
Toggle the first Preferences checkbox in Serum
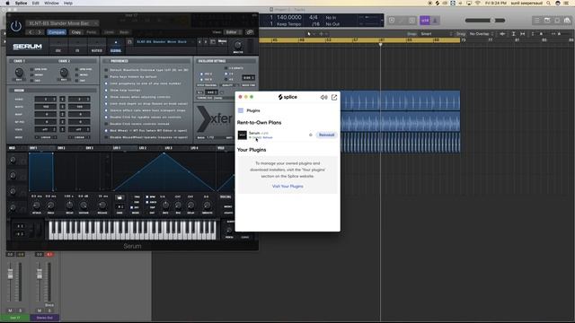point(106,70)
